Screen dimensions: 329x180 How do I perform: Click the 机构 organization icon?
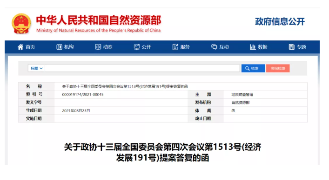pyautogui.click(x=59, y=47)
